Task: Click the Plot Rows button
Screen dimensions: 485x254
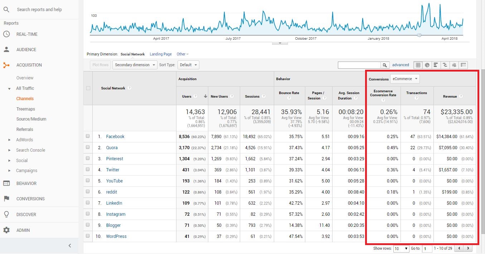Action: tap(100, 65)
